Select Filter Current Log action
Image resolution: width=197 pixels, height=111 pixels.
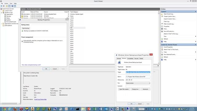pyautogui.click(x=169, y=24)
